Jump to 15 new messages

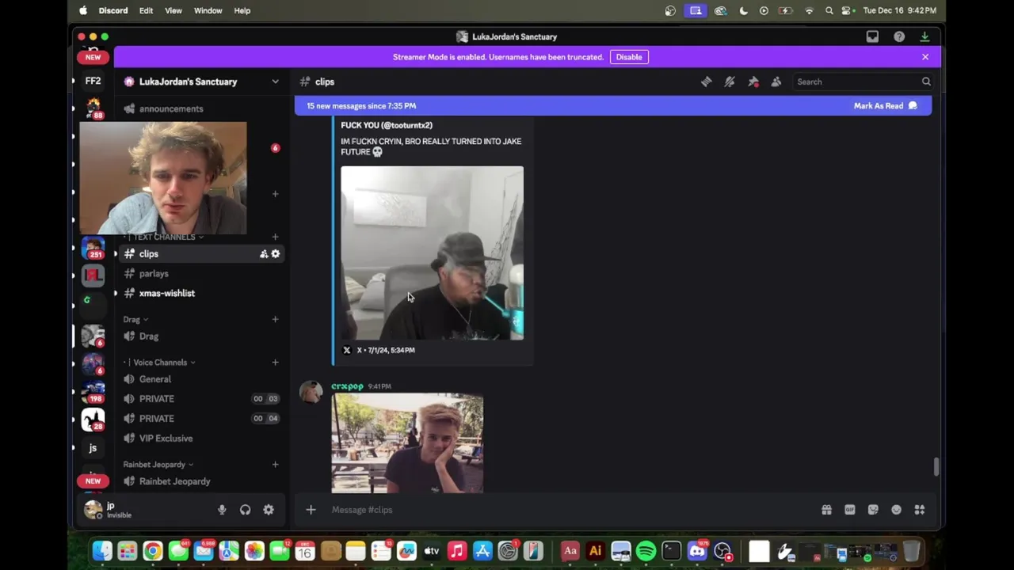coord(361,105)
